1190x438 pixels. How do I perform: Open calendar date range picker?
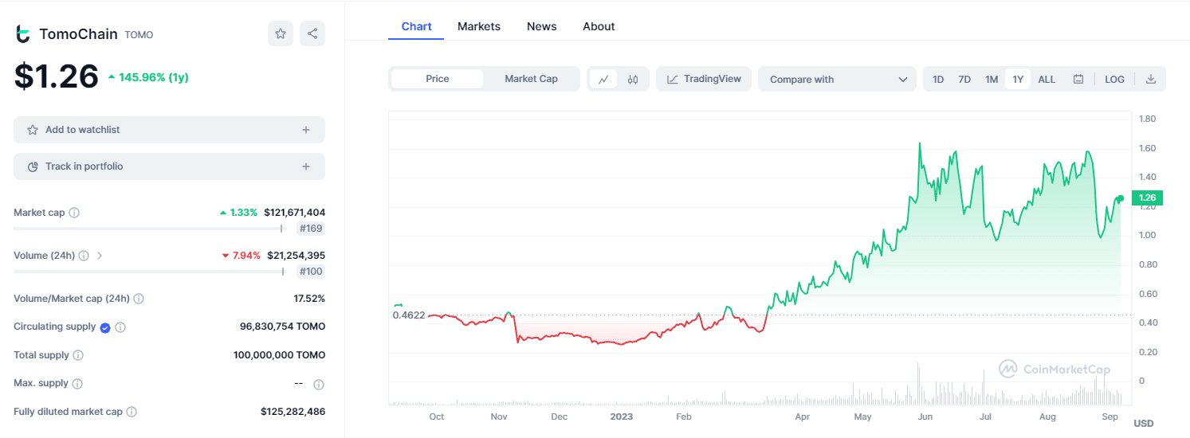click(x=1078, y=79)
